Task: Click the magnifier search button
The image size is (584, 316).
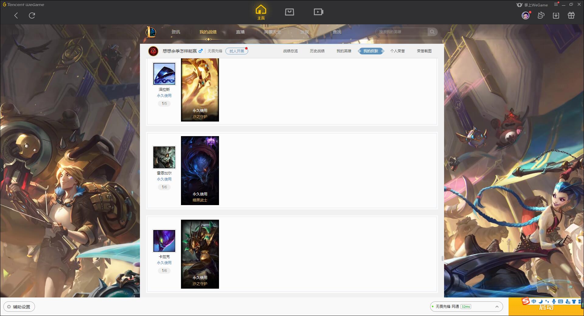Action: [x=432, y=32]
